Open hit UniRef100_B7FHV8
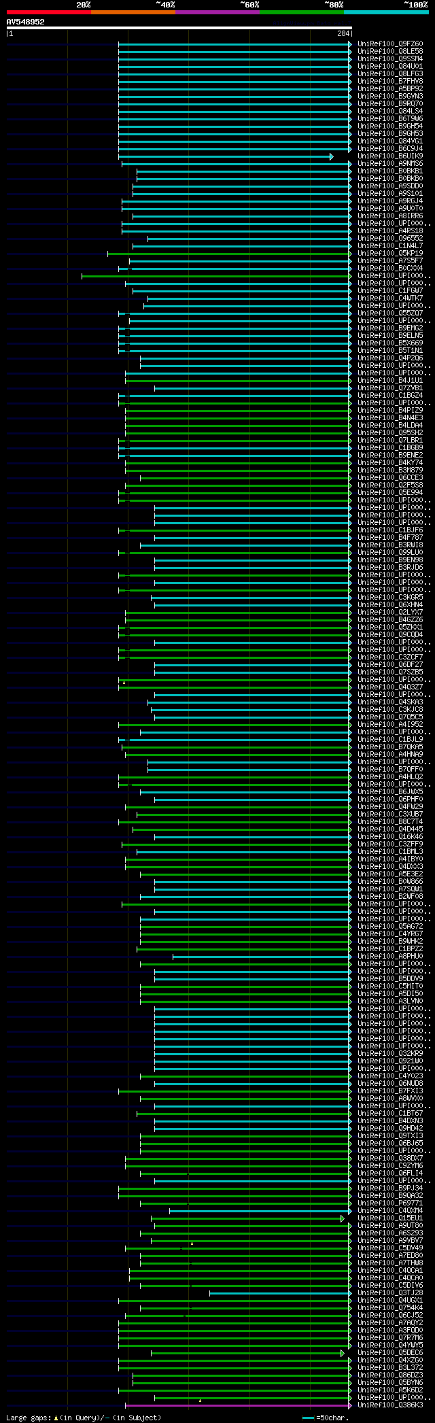Viewport: 435px width, 1423px height. [390, 82]
